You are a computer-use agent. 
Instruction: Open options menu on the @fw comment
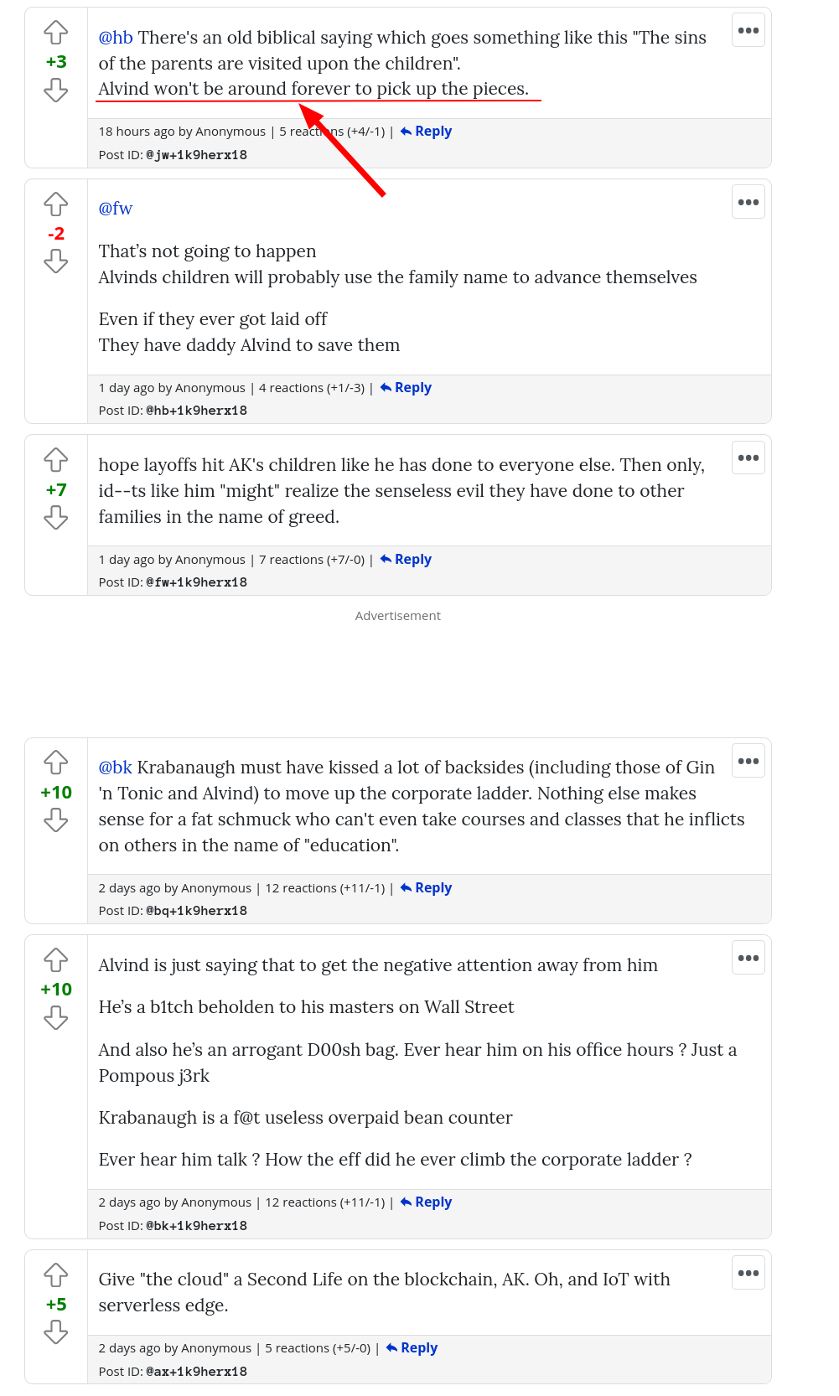coord(748,203)
